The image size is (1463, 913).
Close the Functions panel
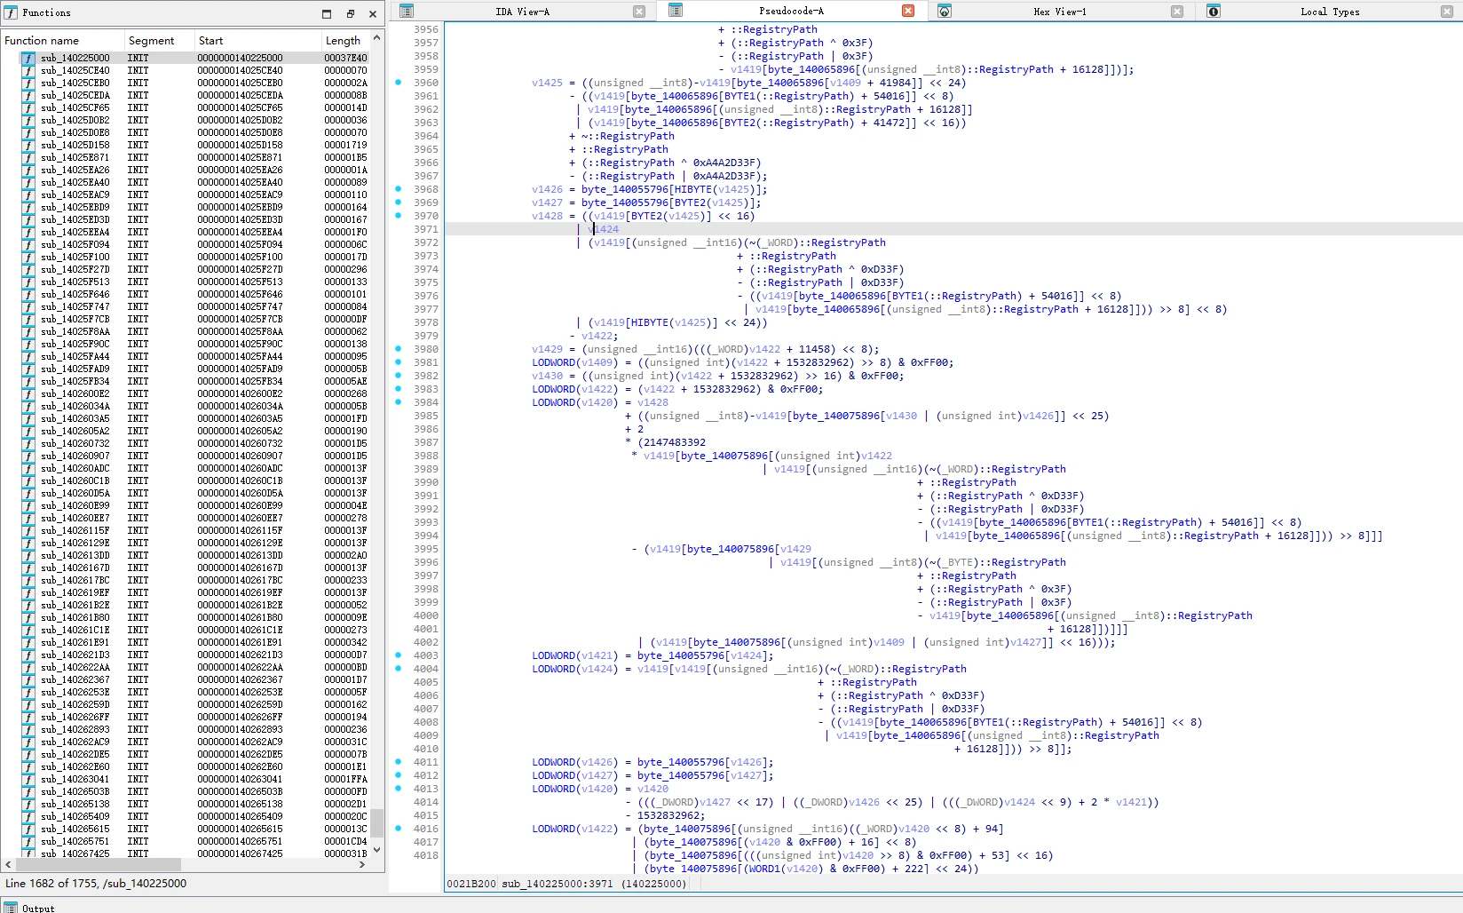point(373,13)
